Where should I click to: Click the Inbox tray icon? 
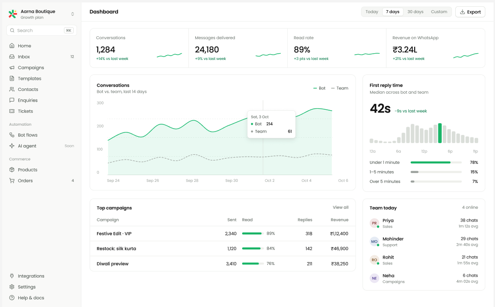click(x=12, y=57)
